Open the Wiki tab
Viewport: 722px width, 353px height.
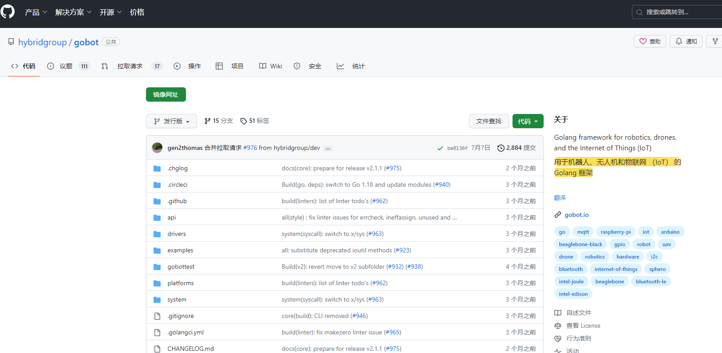271,66
